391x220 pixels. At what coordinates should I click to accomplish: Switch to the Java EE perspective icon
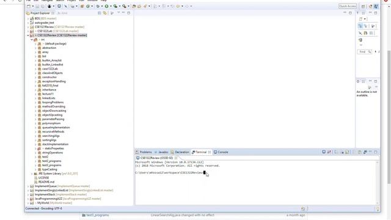pyautogui.click(x=371, y=6)
